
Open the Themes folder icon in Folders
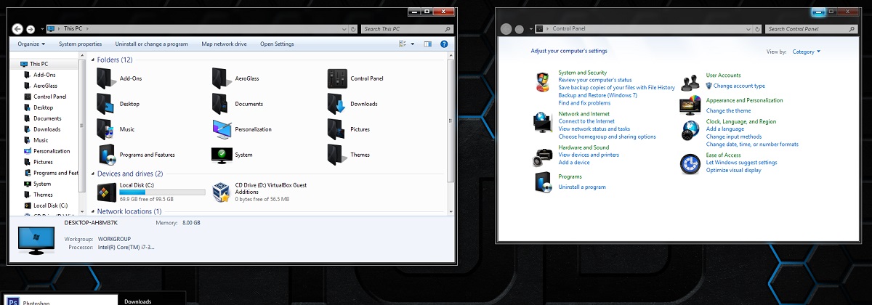tap(336, 154)
